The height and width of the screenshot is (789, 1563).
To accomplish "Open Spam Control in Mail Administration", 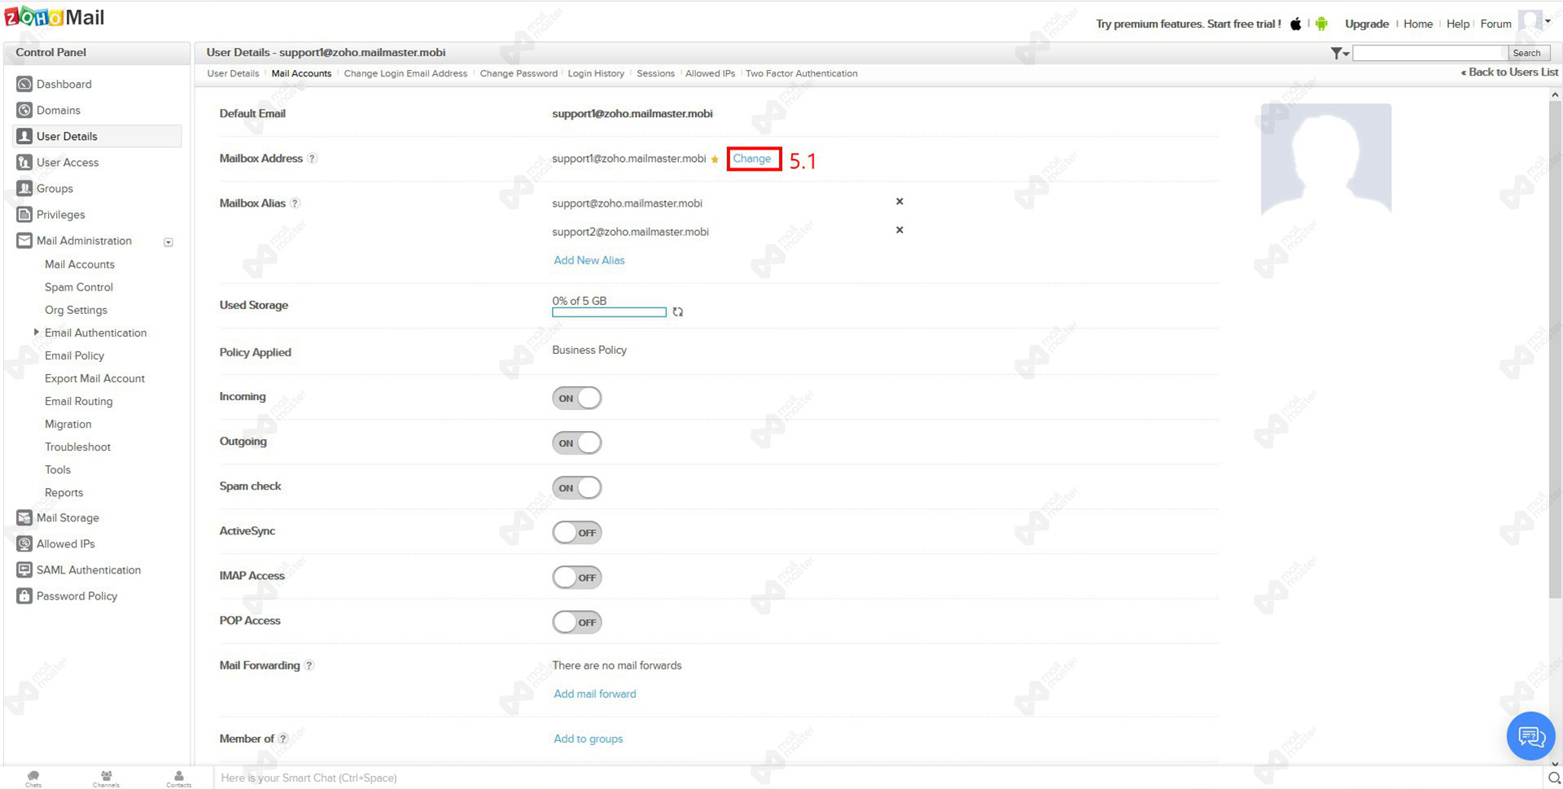I will point(79,287).
